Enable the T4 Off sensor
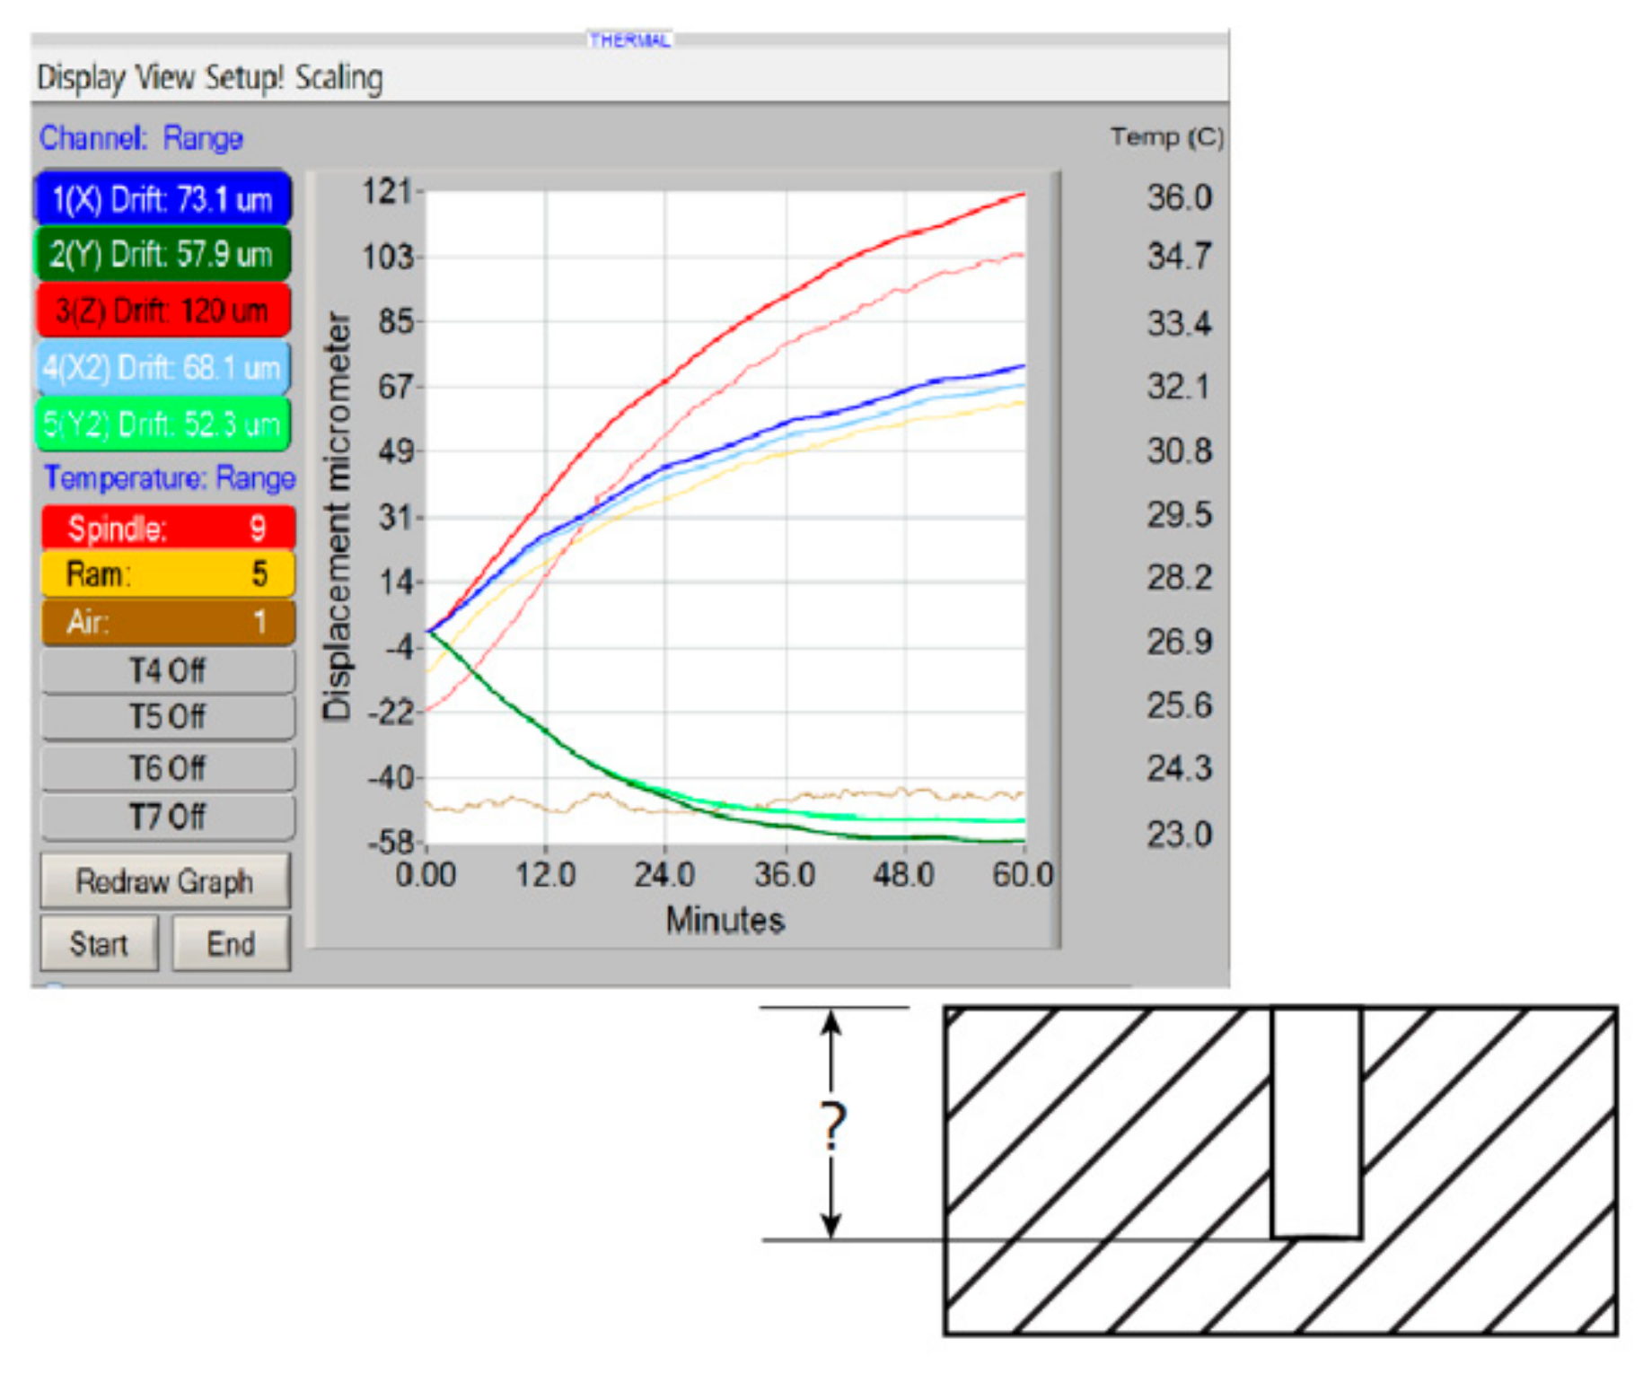Image resolution: width=1652 pixels, height=1382 pixels. point(168,670)
